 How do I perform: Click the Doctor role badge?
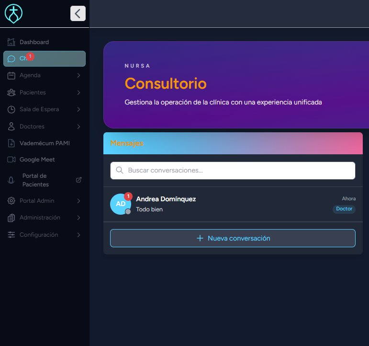[x=344, y=209]
